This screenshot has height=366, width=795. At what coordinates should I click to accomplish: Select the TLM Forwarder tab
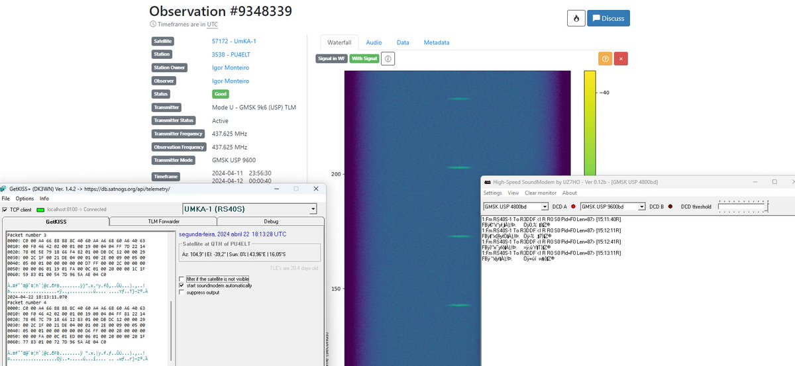pos(163,222)
